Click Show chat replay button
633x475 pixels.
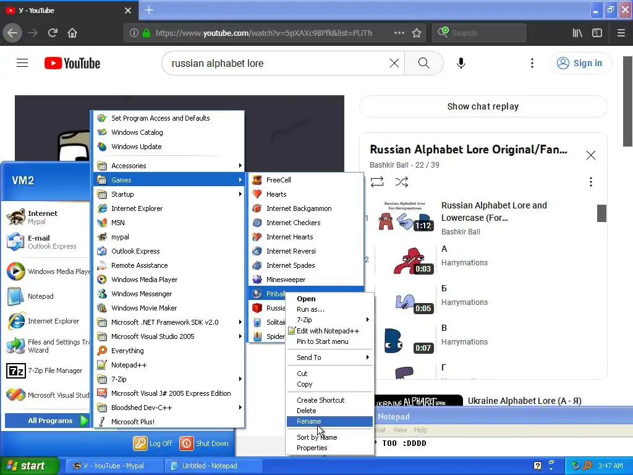(x=483, y=106)
